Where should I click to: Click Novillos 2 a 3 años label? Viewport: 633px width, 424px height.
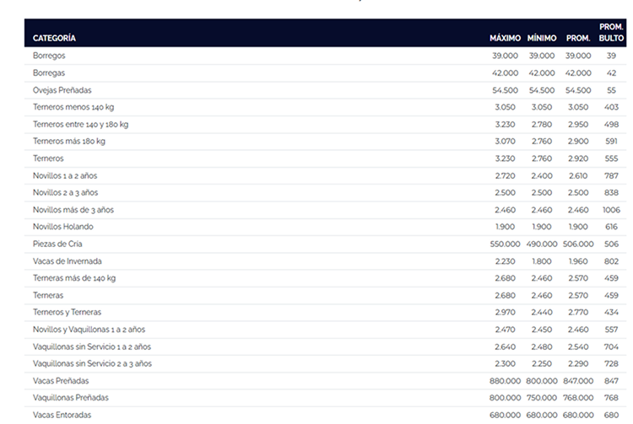click(65, 193)
